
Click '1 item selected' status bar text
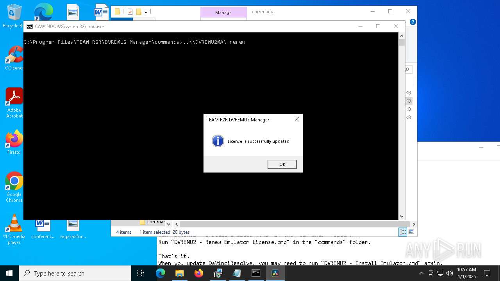[155, 232]
